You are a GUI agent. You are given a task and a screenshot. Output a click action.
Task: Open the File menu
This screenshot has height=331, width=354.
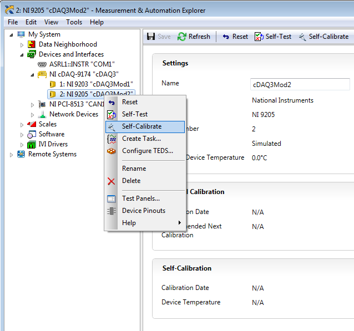pos(13,22)
